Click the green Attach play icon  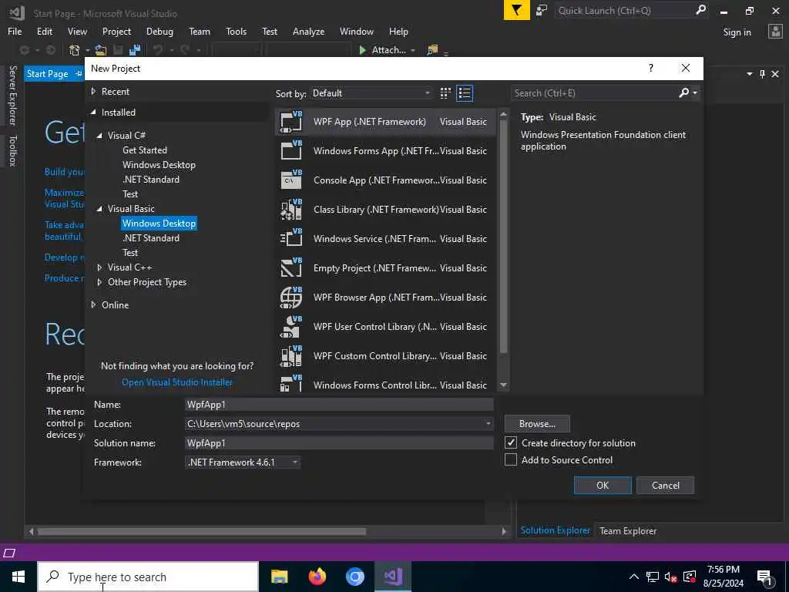point(362,50)
